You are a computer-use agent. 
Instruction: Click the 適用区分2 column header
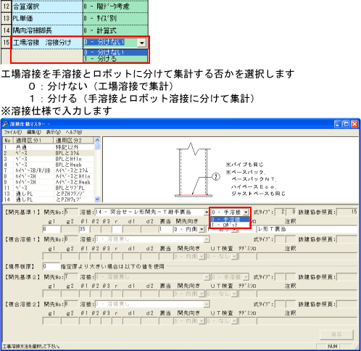[x=73, y=140]
